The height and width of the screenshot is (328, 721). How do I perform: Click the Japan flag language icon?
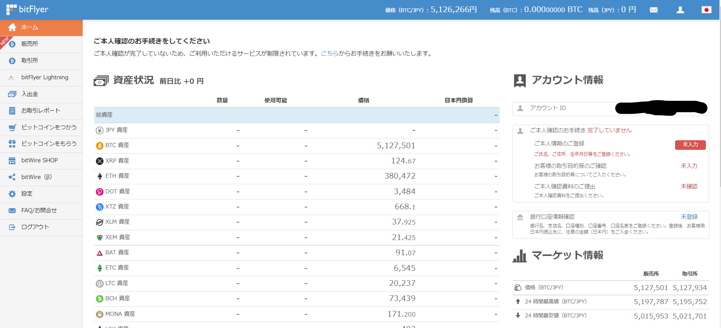click(707, 10)
